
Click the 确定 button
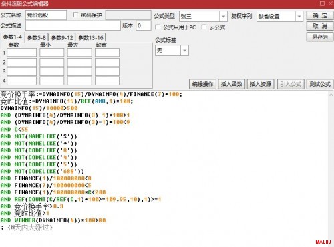click(320, 15)
